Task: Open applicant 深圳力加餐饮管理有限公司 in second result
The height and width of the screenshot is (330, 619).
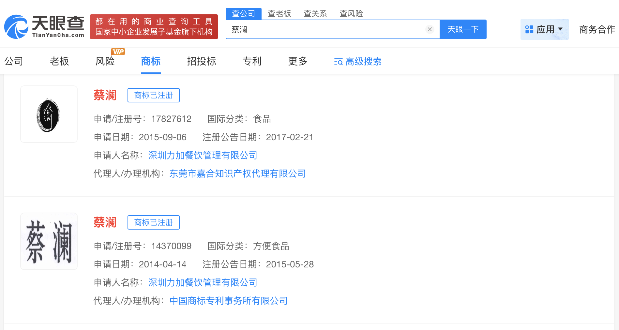Action: (x=203, y=282)
